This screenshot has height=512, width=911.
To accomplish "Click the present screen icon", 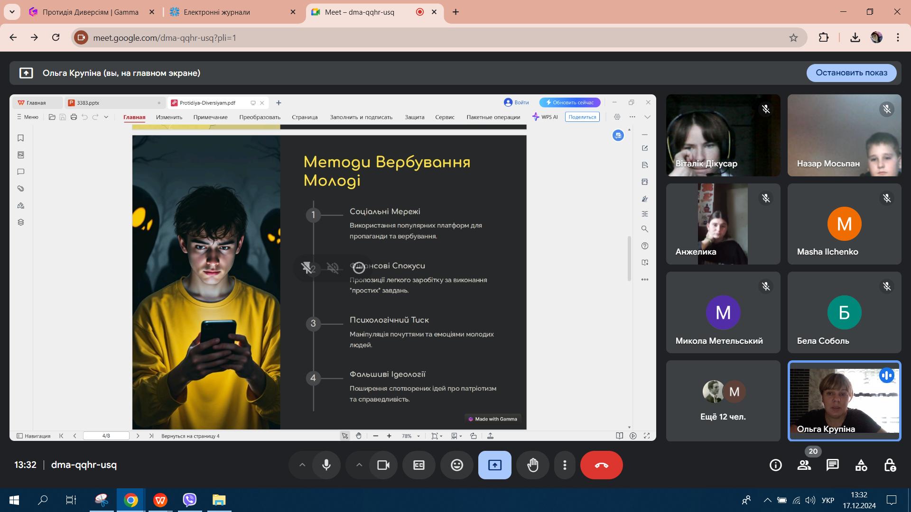I will coord(494,465).
